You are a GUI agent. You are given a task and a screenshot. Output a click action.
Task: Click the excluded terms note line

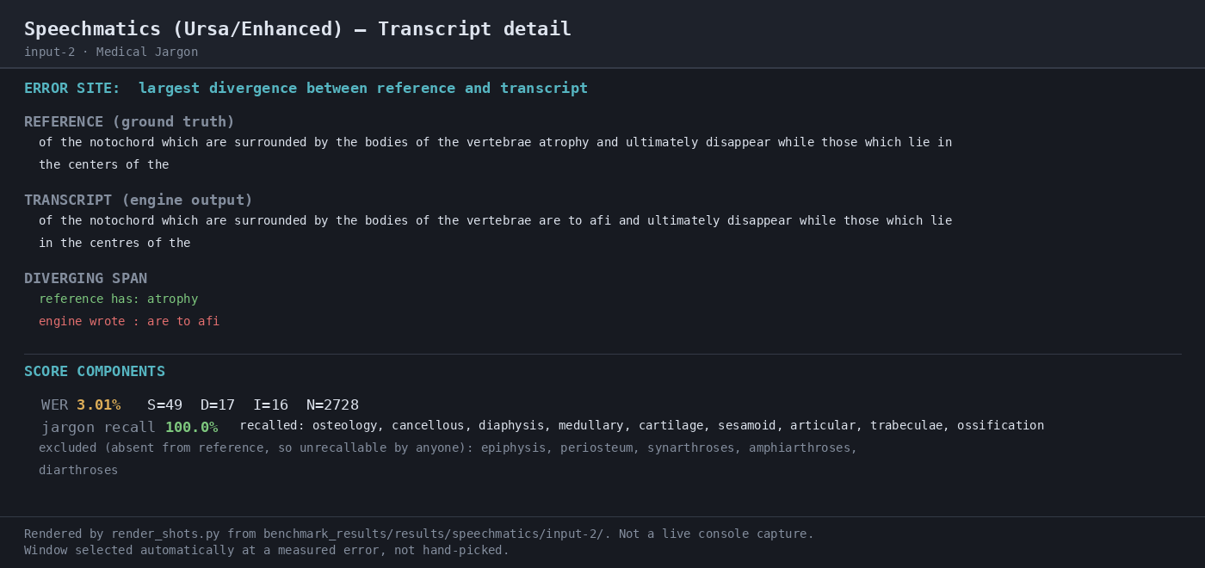click(448, 448)
